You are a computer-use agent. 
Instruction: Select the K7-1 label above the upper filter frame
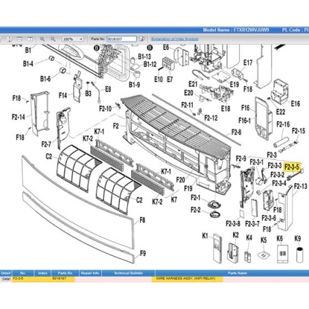99,131
